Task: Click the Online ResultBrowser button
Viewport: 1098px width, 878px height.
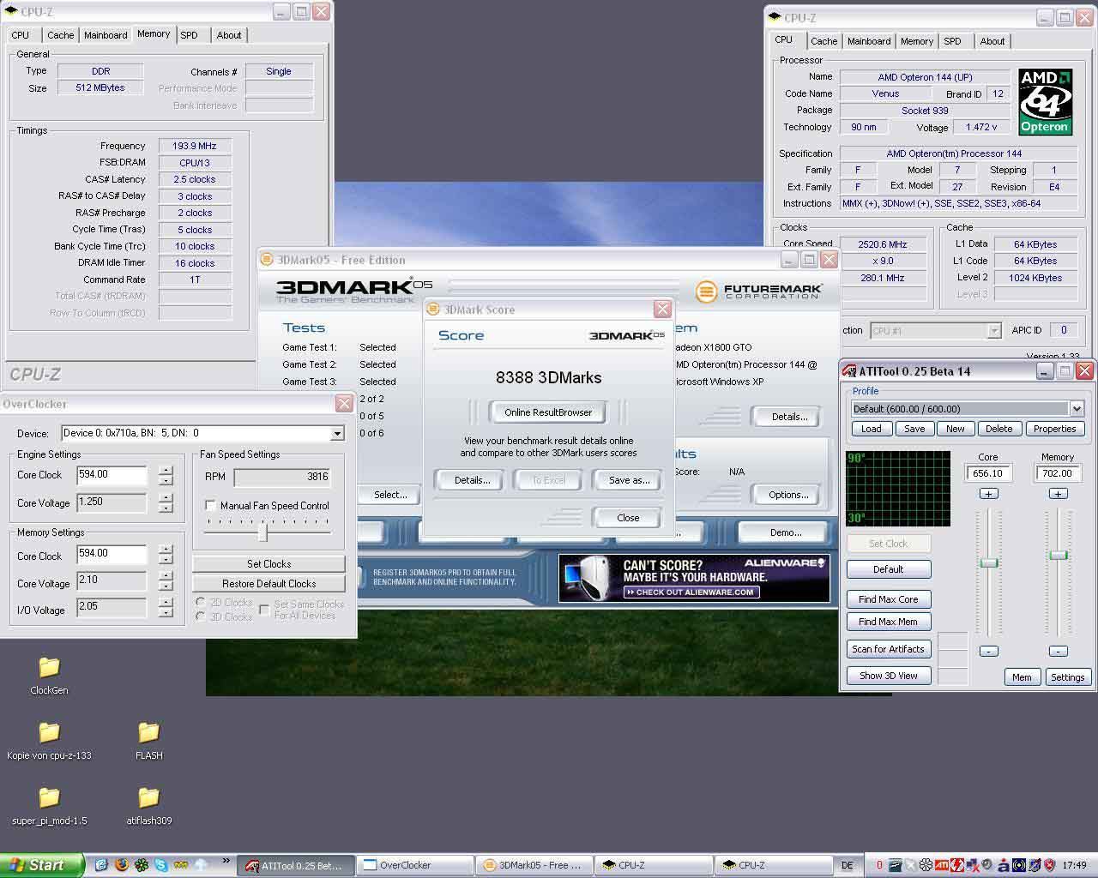Action: (x=548, y=412)
